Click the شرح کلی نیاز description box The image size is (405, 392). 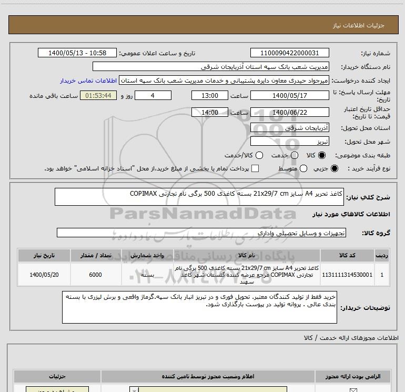coord(199,197)
